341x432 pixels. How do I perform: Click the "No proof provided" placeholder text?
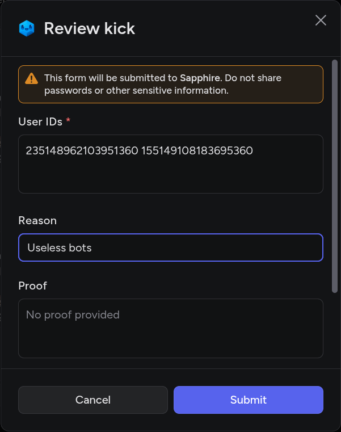tap(73, 314)
